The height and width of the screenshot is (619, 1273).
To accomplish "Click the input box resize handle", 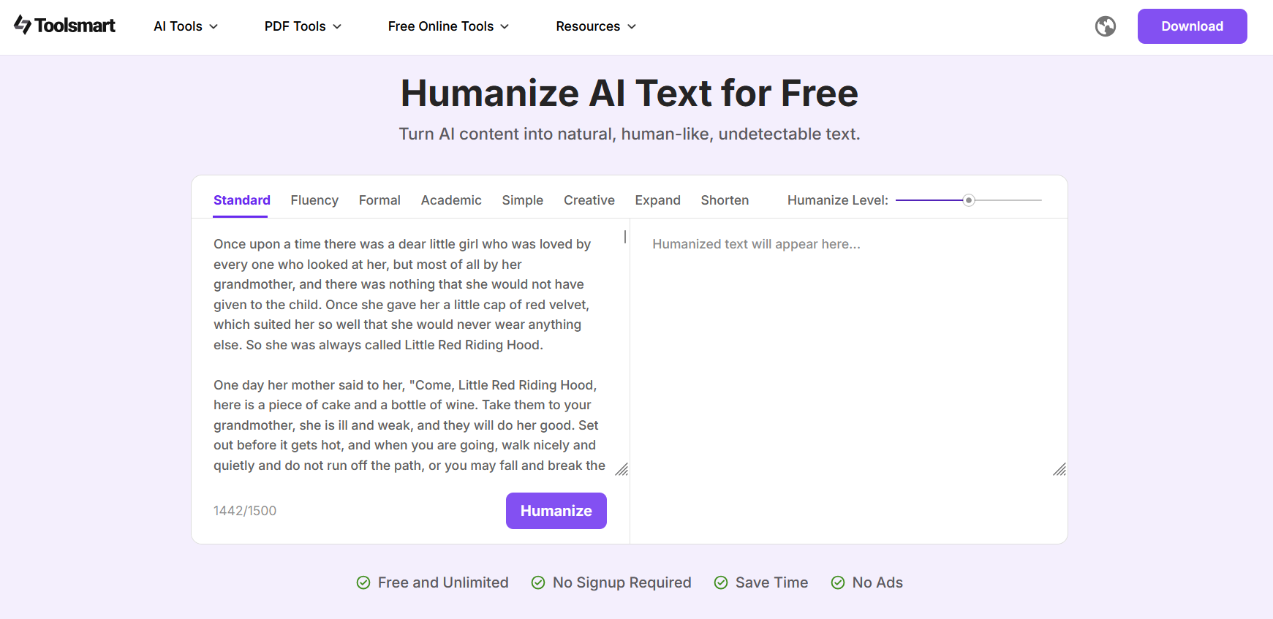I will pos(622,469).
